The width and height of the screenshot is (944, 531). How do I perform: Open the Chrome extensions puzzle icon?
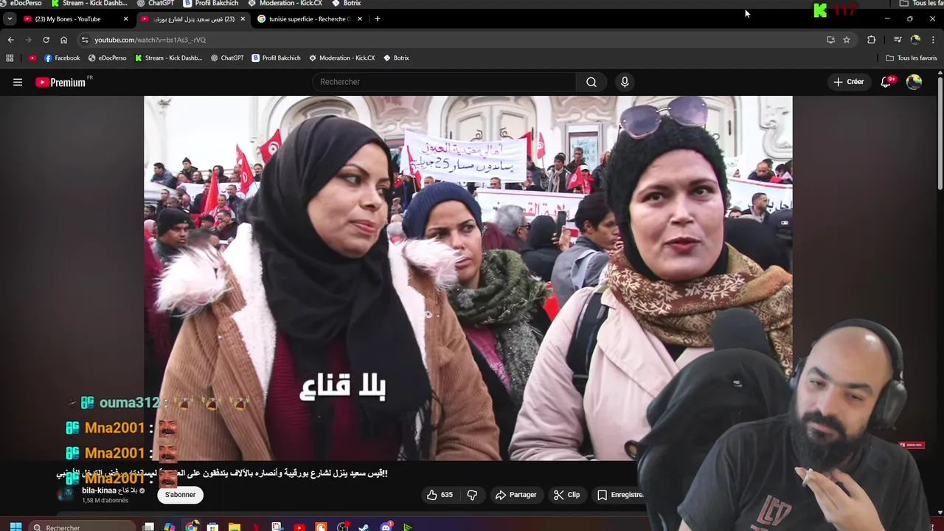tap(872, 40)
